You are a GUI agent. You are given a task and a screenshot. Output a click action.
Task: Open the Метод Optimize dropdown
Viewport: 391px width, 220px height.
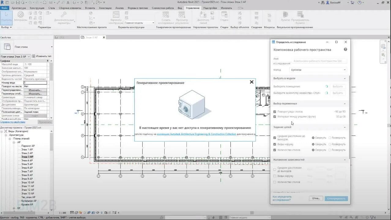318,70
